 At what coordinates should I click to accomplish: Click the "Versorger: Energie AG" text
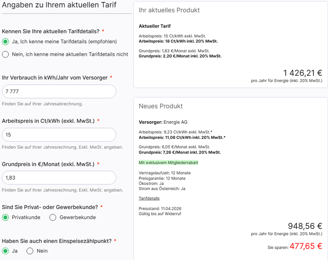(161, 122)
